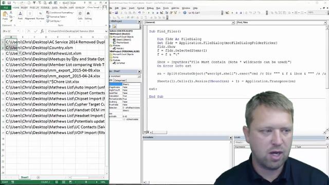Click the 'Dim fldr As FileDialog' code line

179,39
